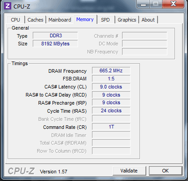Select the Mainboard tab
Viewport: 188px width, 181px height.
(x=60, y=20)
